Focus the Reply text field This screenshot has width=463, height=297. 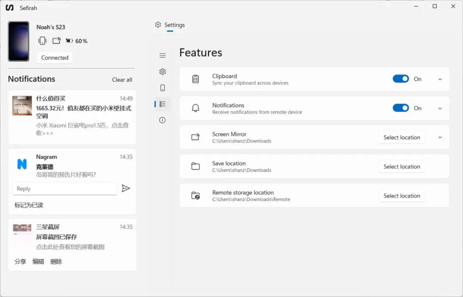point(65,189)
